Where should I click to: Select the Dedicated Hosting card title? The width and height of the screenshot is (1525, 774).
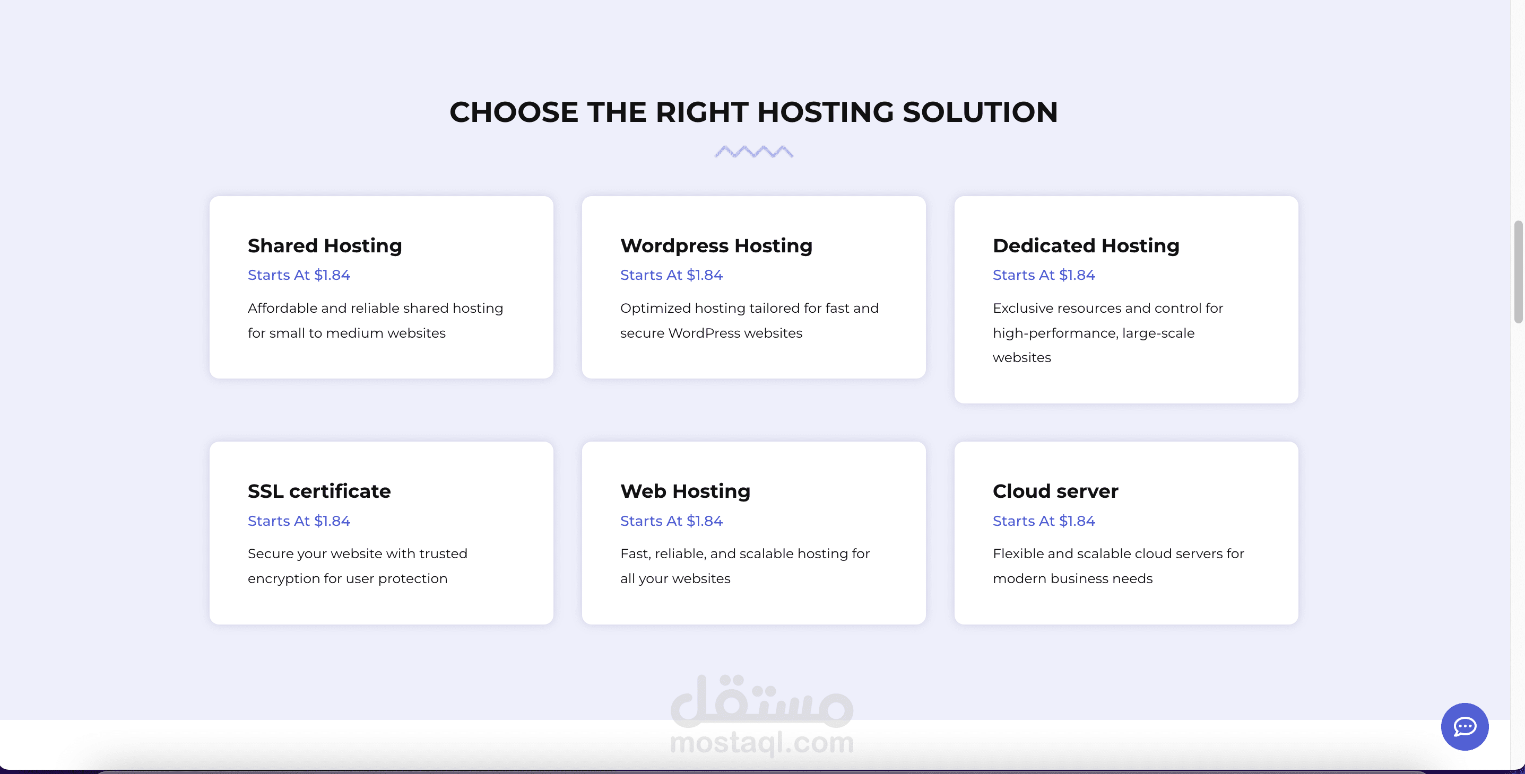[1085, 245]
